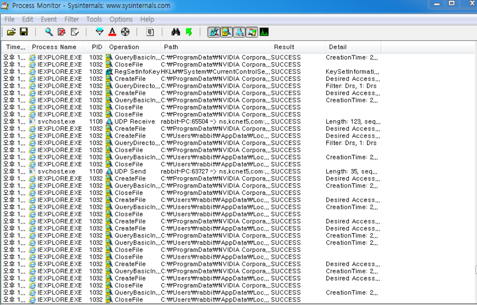This screenshot has width=477, height=305.
Task: Select the RegSetInfoKey operation cell
Action: (137, 72)
